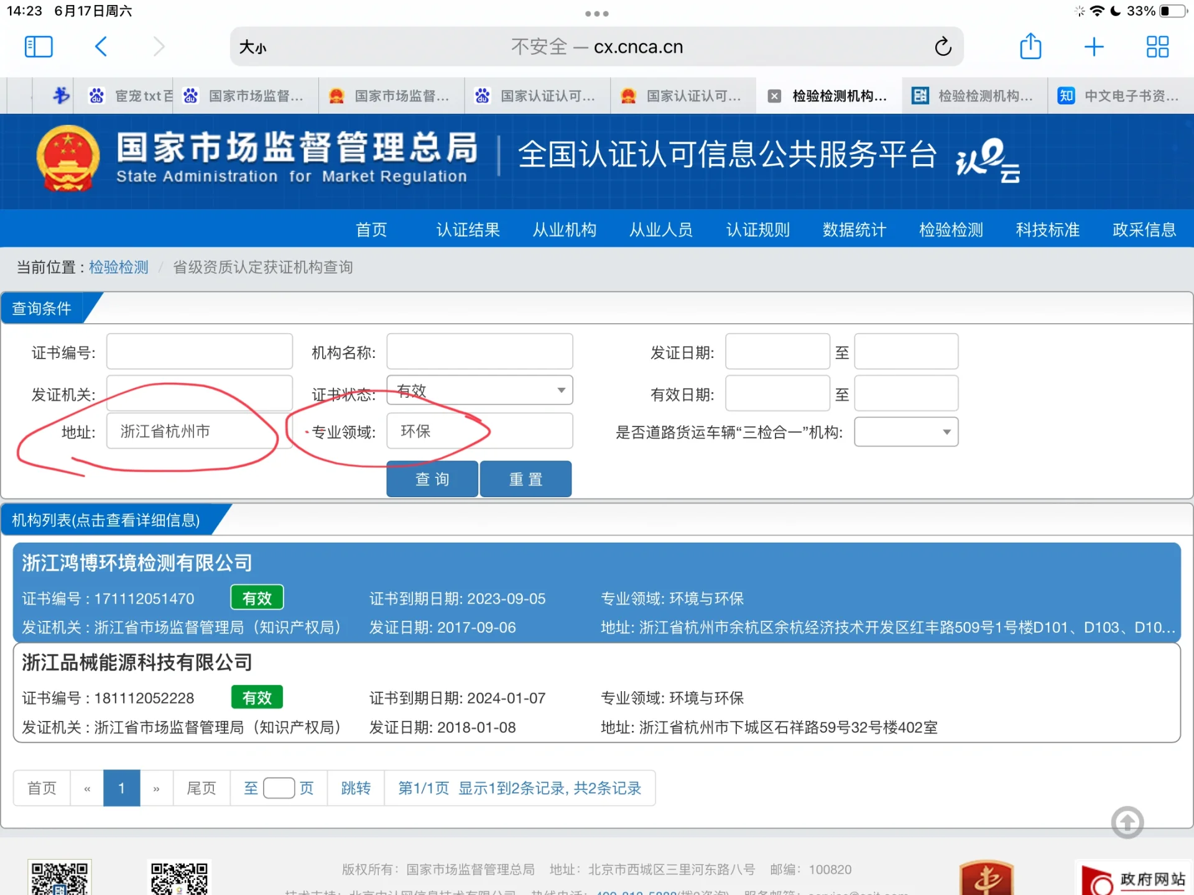This screenshot has width=1194, height=895.
Task: Click the scroll-to-top arrow icon
Action: (1127, 822)
